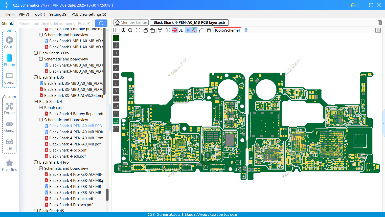The image size is (385, 217).
Task: Collapse the Black Shark 4 tree node
Action: click(x=36, y=101)
